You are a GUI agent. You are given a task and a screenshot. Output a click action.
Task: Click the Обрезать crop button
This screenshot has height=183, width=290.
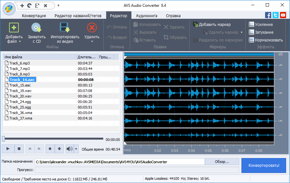[x=175, y=38]
